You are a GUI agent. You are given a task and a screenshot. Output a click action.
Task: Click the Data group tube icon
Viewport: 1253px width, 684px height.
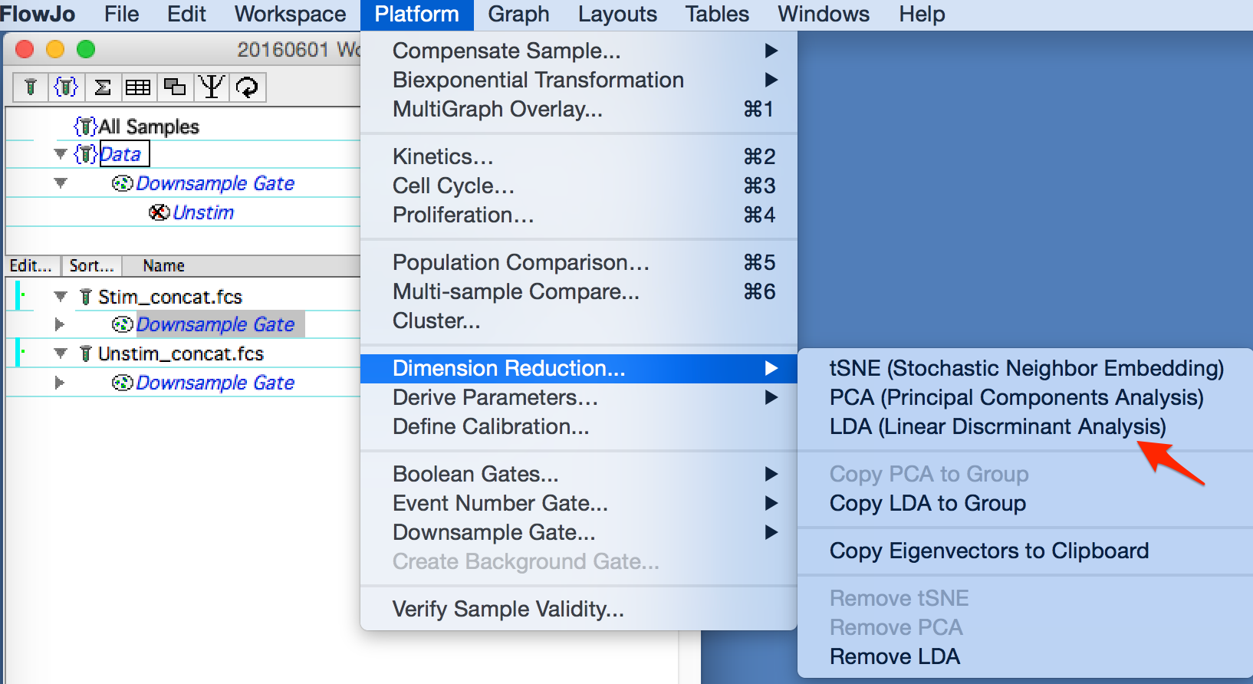click(85, 154)
